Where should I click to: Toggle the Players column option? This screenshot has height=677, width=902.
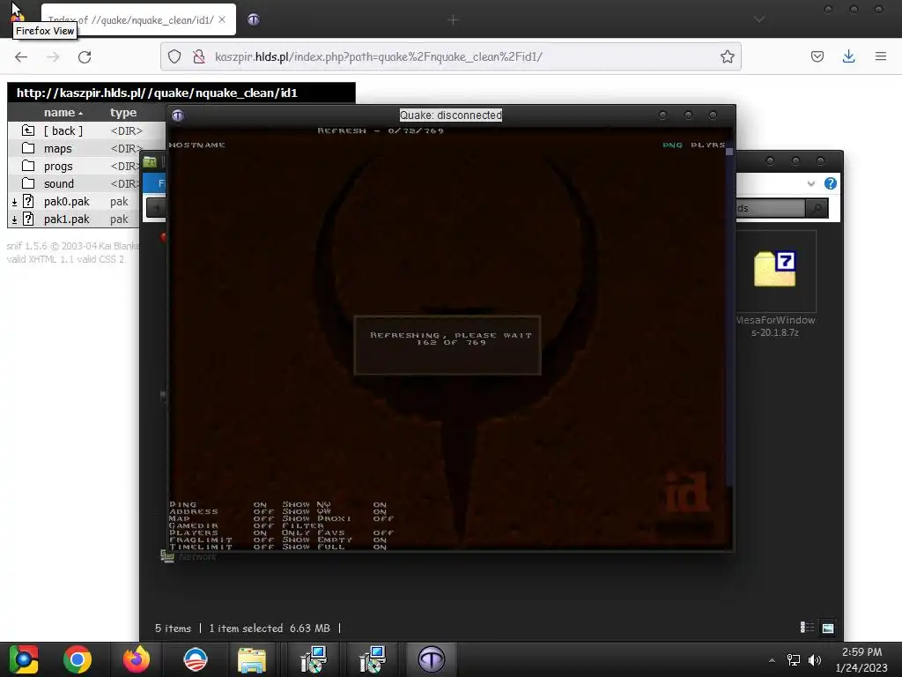point(218,532)
